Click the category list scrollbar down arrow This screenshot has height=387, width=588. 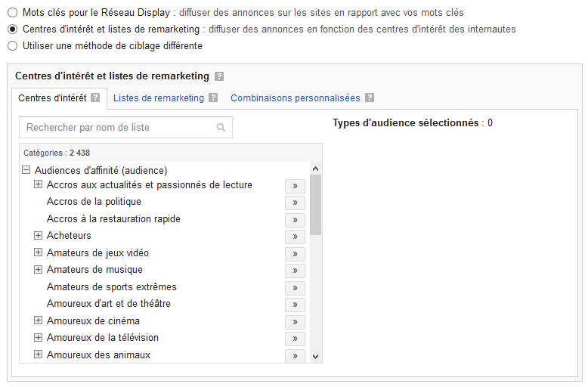(x=315, y=356)
